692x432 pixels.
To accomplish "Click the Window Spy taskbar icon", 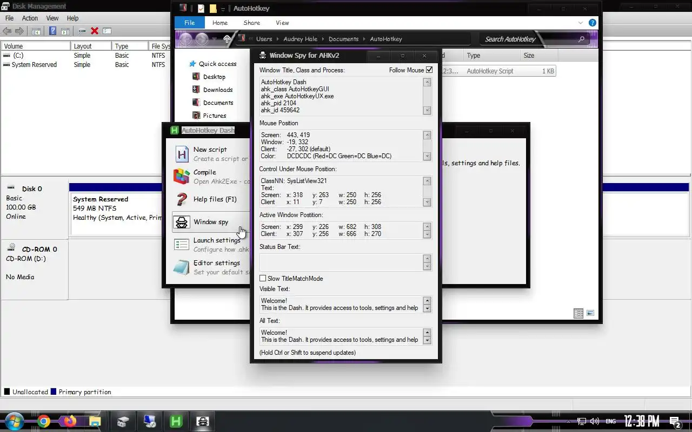I will [x=203, y=421].
